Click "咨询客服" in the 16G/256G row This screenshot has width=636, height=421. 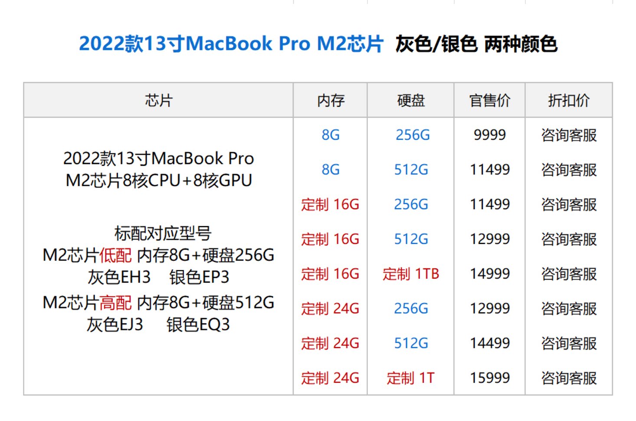coord(569,204)
